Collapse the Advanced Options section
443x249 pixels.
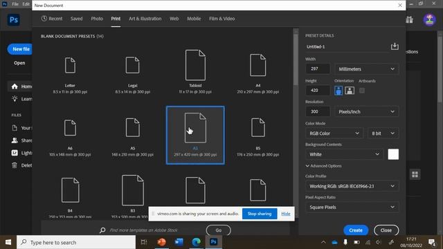point(323,166)
